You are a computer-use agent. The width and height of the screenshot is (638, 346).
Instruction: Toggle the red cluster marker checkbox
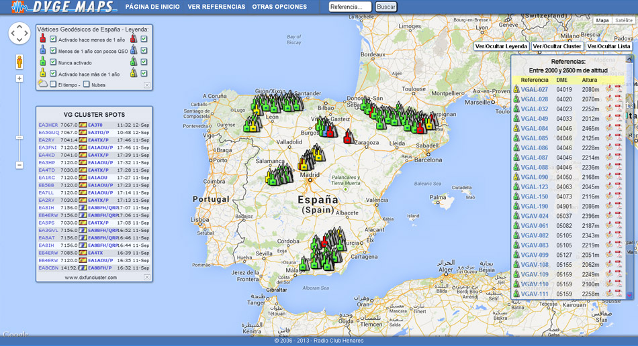click(144, 39)
